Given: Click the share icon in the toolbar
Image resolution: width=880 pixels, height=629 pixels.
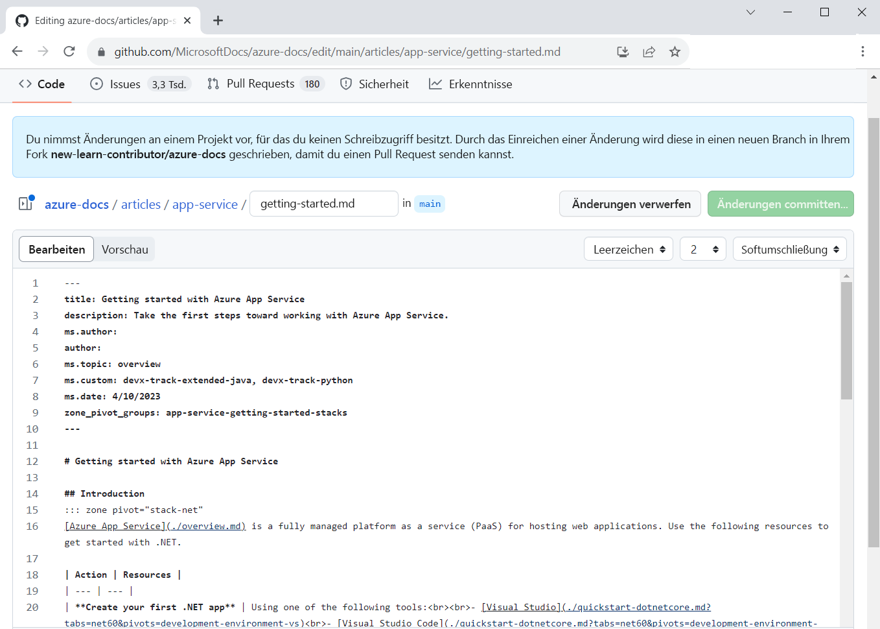Looking at the screenshot, I should 649,51.
